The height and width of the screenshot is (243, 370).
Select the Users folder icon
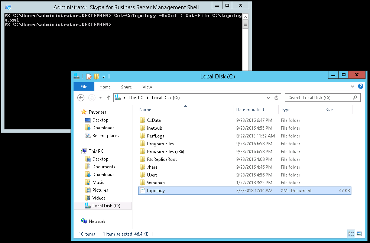(x=142, y=175)
